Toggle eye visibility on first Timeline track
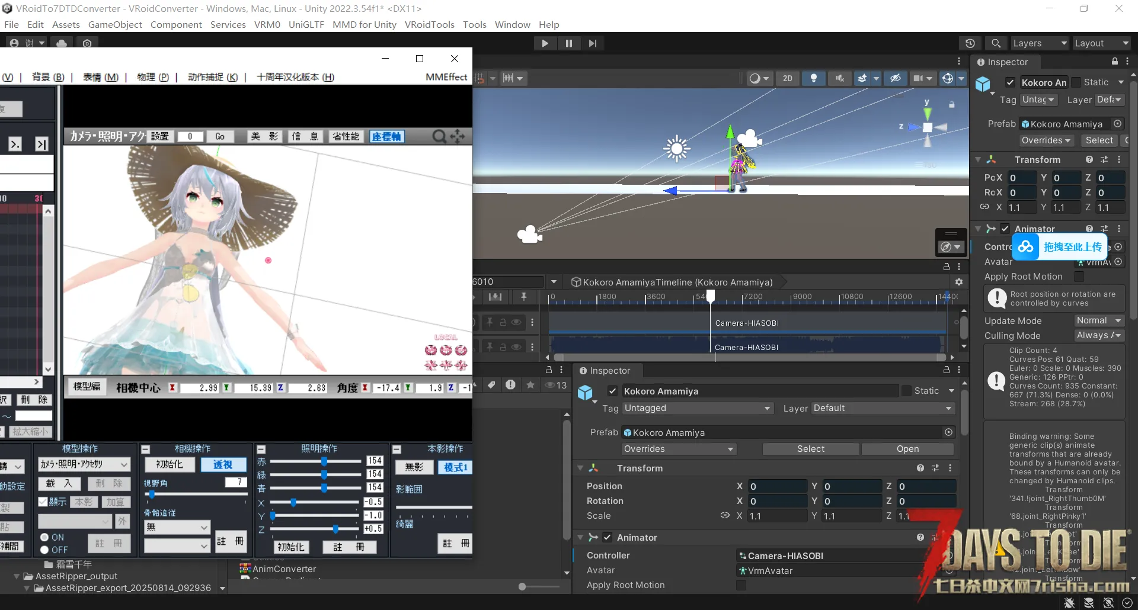Screen dimensions: 1138x610 coord(516,322)
